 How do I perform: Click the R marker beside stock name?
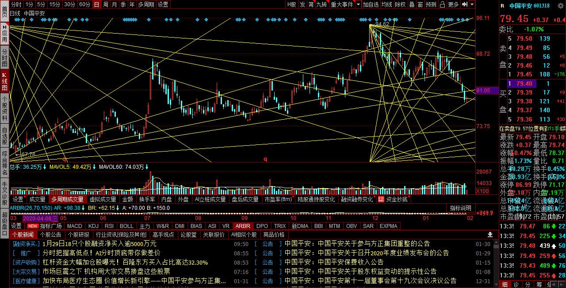point(502,6)
